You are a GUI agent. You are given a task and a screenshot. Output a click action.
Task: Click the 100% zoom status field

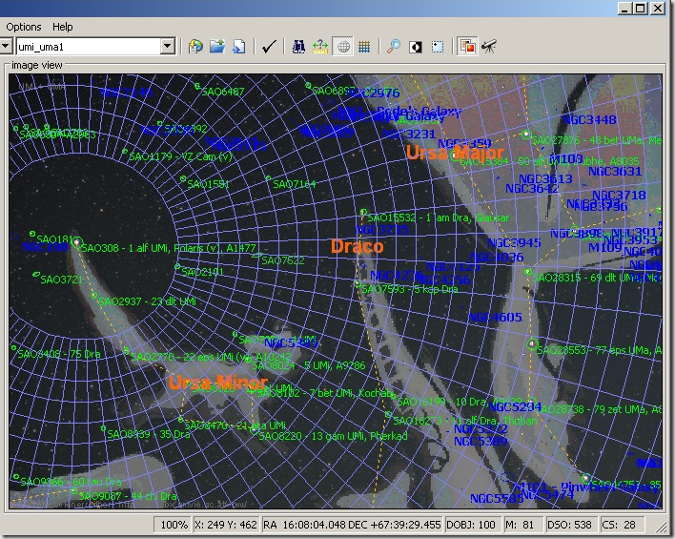pos(174,525)
